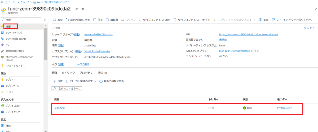Click アプリ コンテンツのダウンロード
The image size is (318, 132).
coord(235,20)
